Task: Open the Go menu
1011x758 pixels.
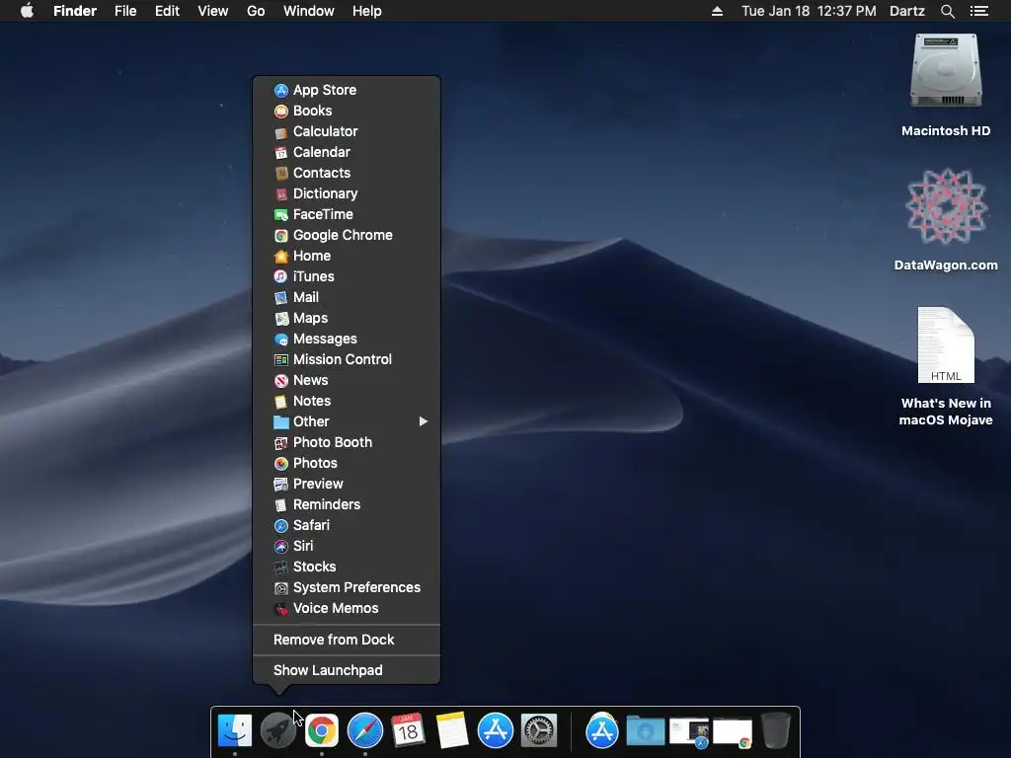Action: [256, 11]
